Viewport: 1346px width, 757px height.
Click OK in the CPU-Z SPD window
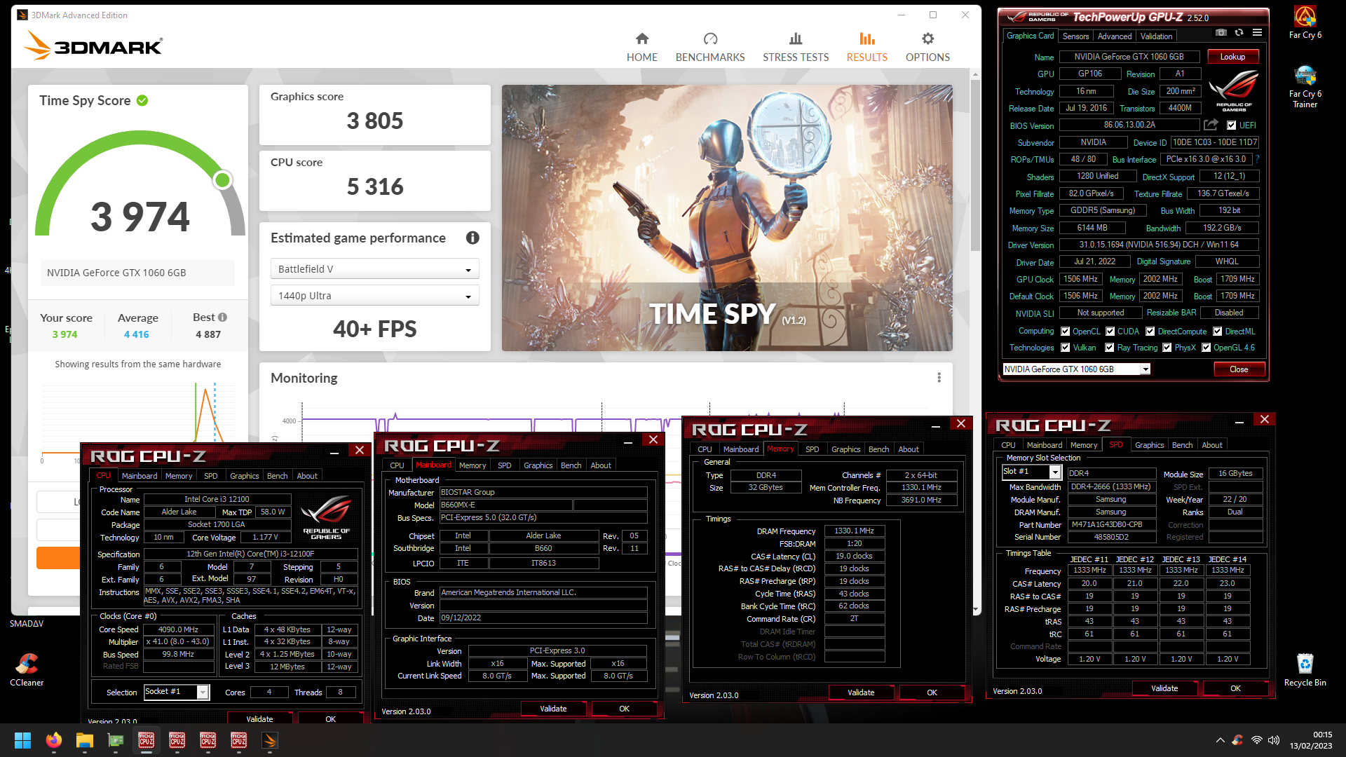(1235, 688)
